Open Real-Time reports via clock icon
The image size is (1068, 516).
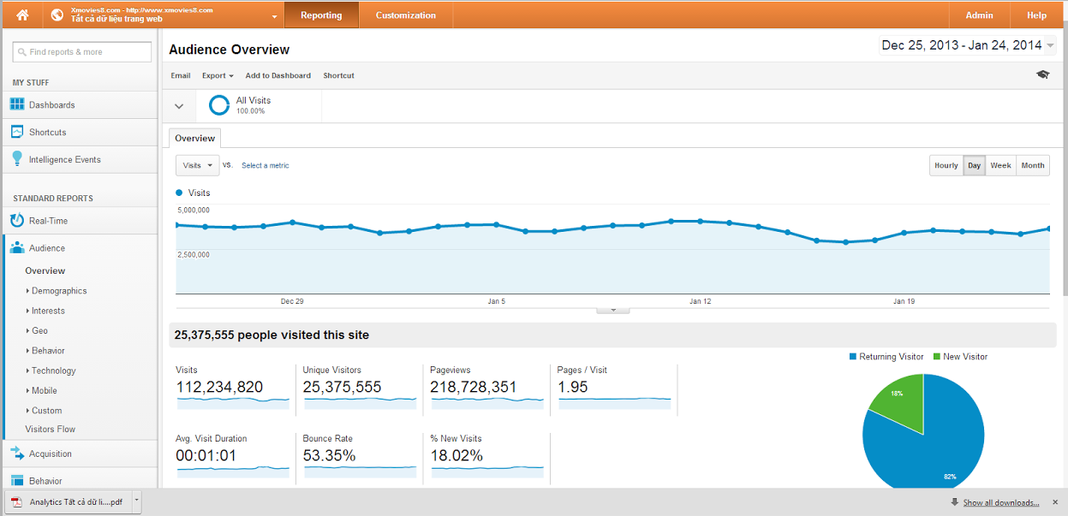pyautogui.click(x=17, y=221)
